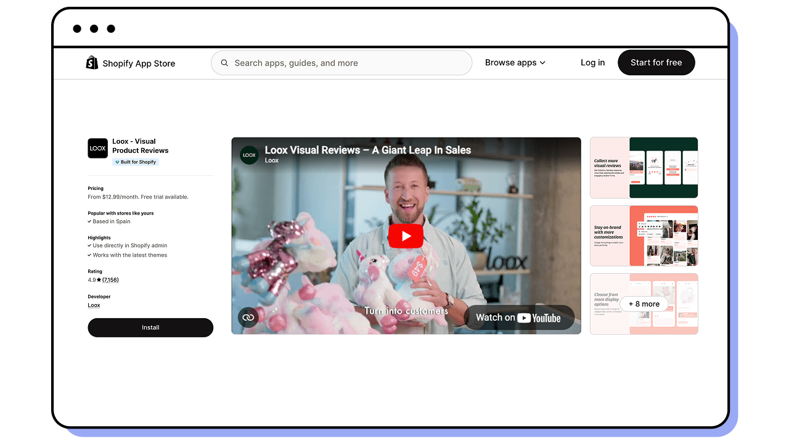The image size is (789, 444).
Task: Click the rating star icon
Action: (x=98, y=279)
